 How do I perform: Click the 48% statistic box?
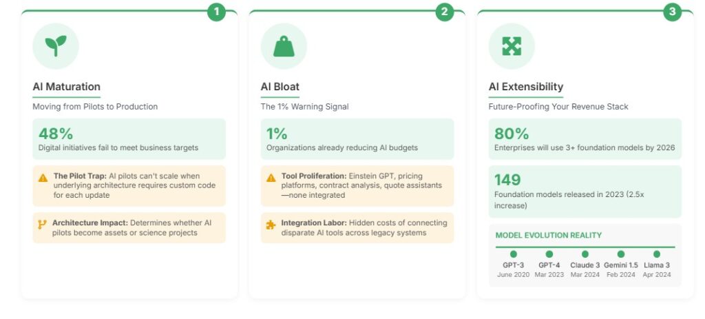click(129, 138)
